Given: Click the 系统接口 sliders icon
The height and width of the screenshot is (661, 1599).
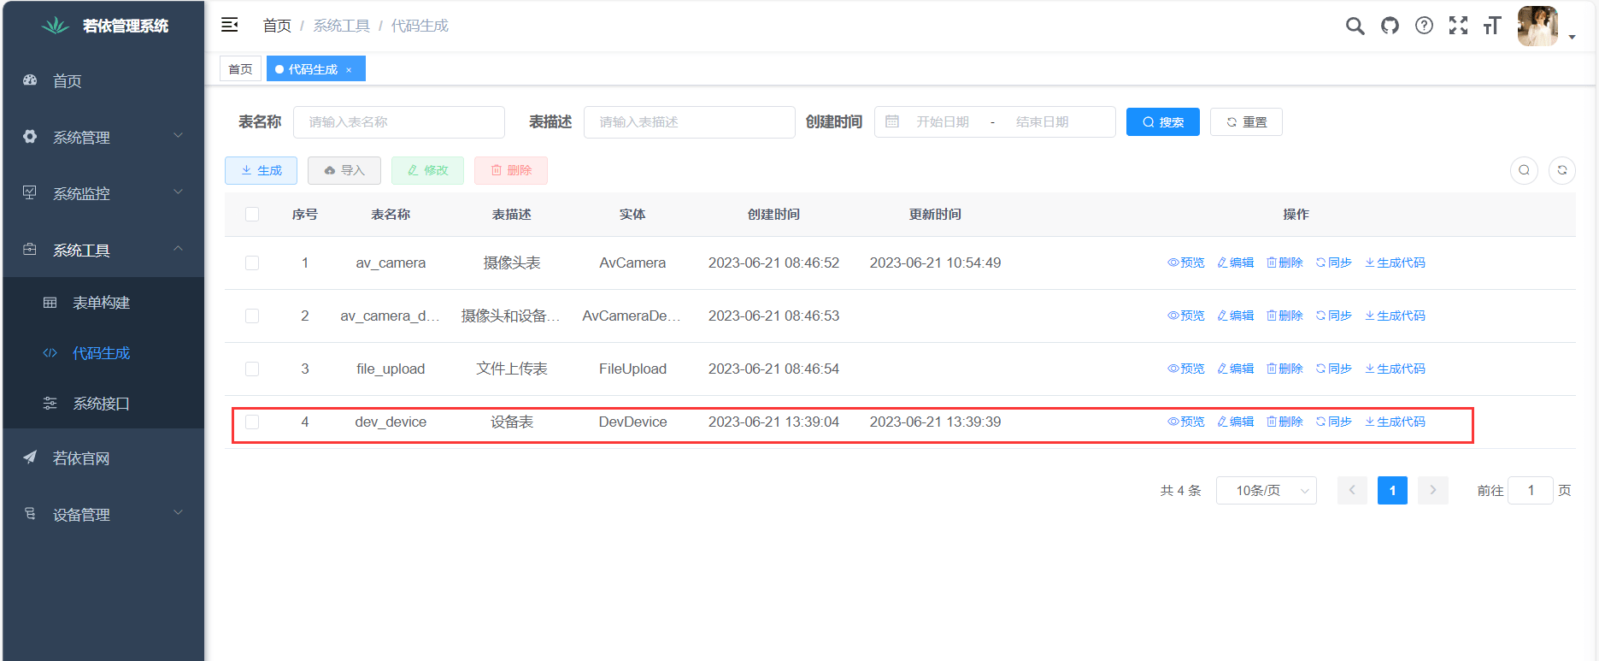Looking at the screenshot, I should tap(50, 403).
